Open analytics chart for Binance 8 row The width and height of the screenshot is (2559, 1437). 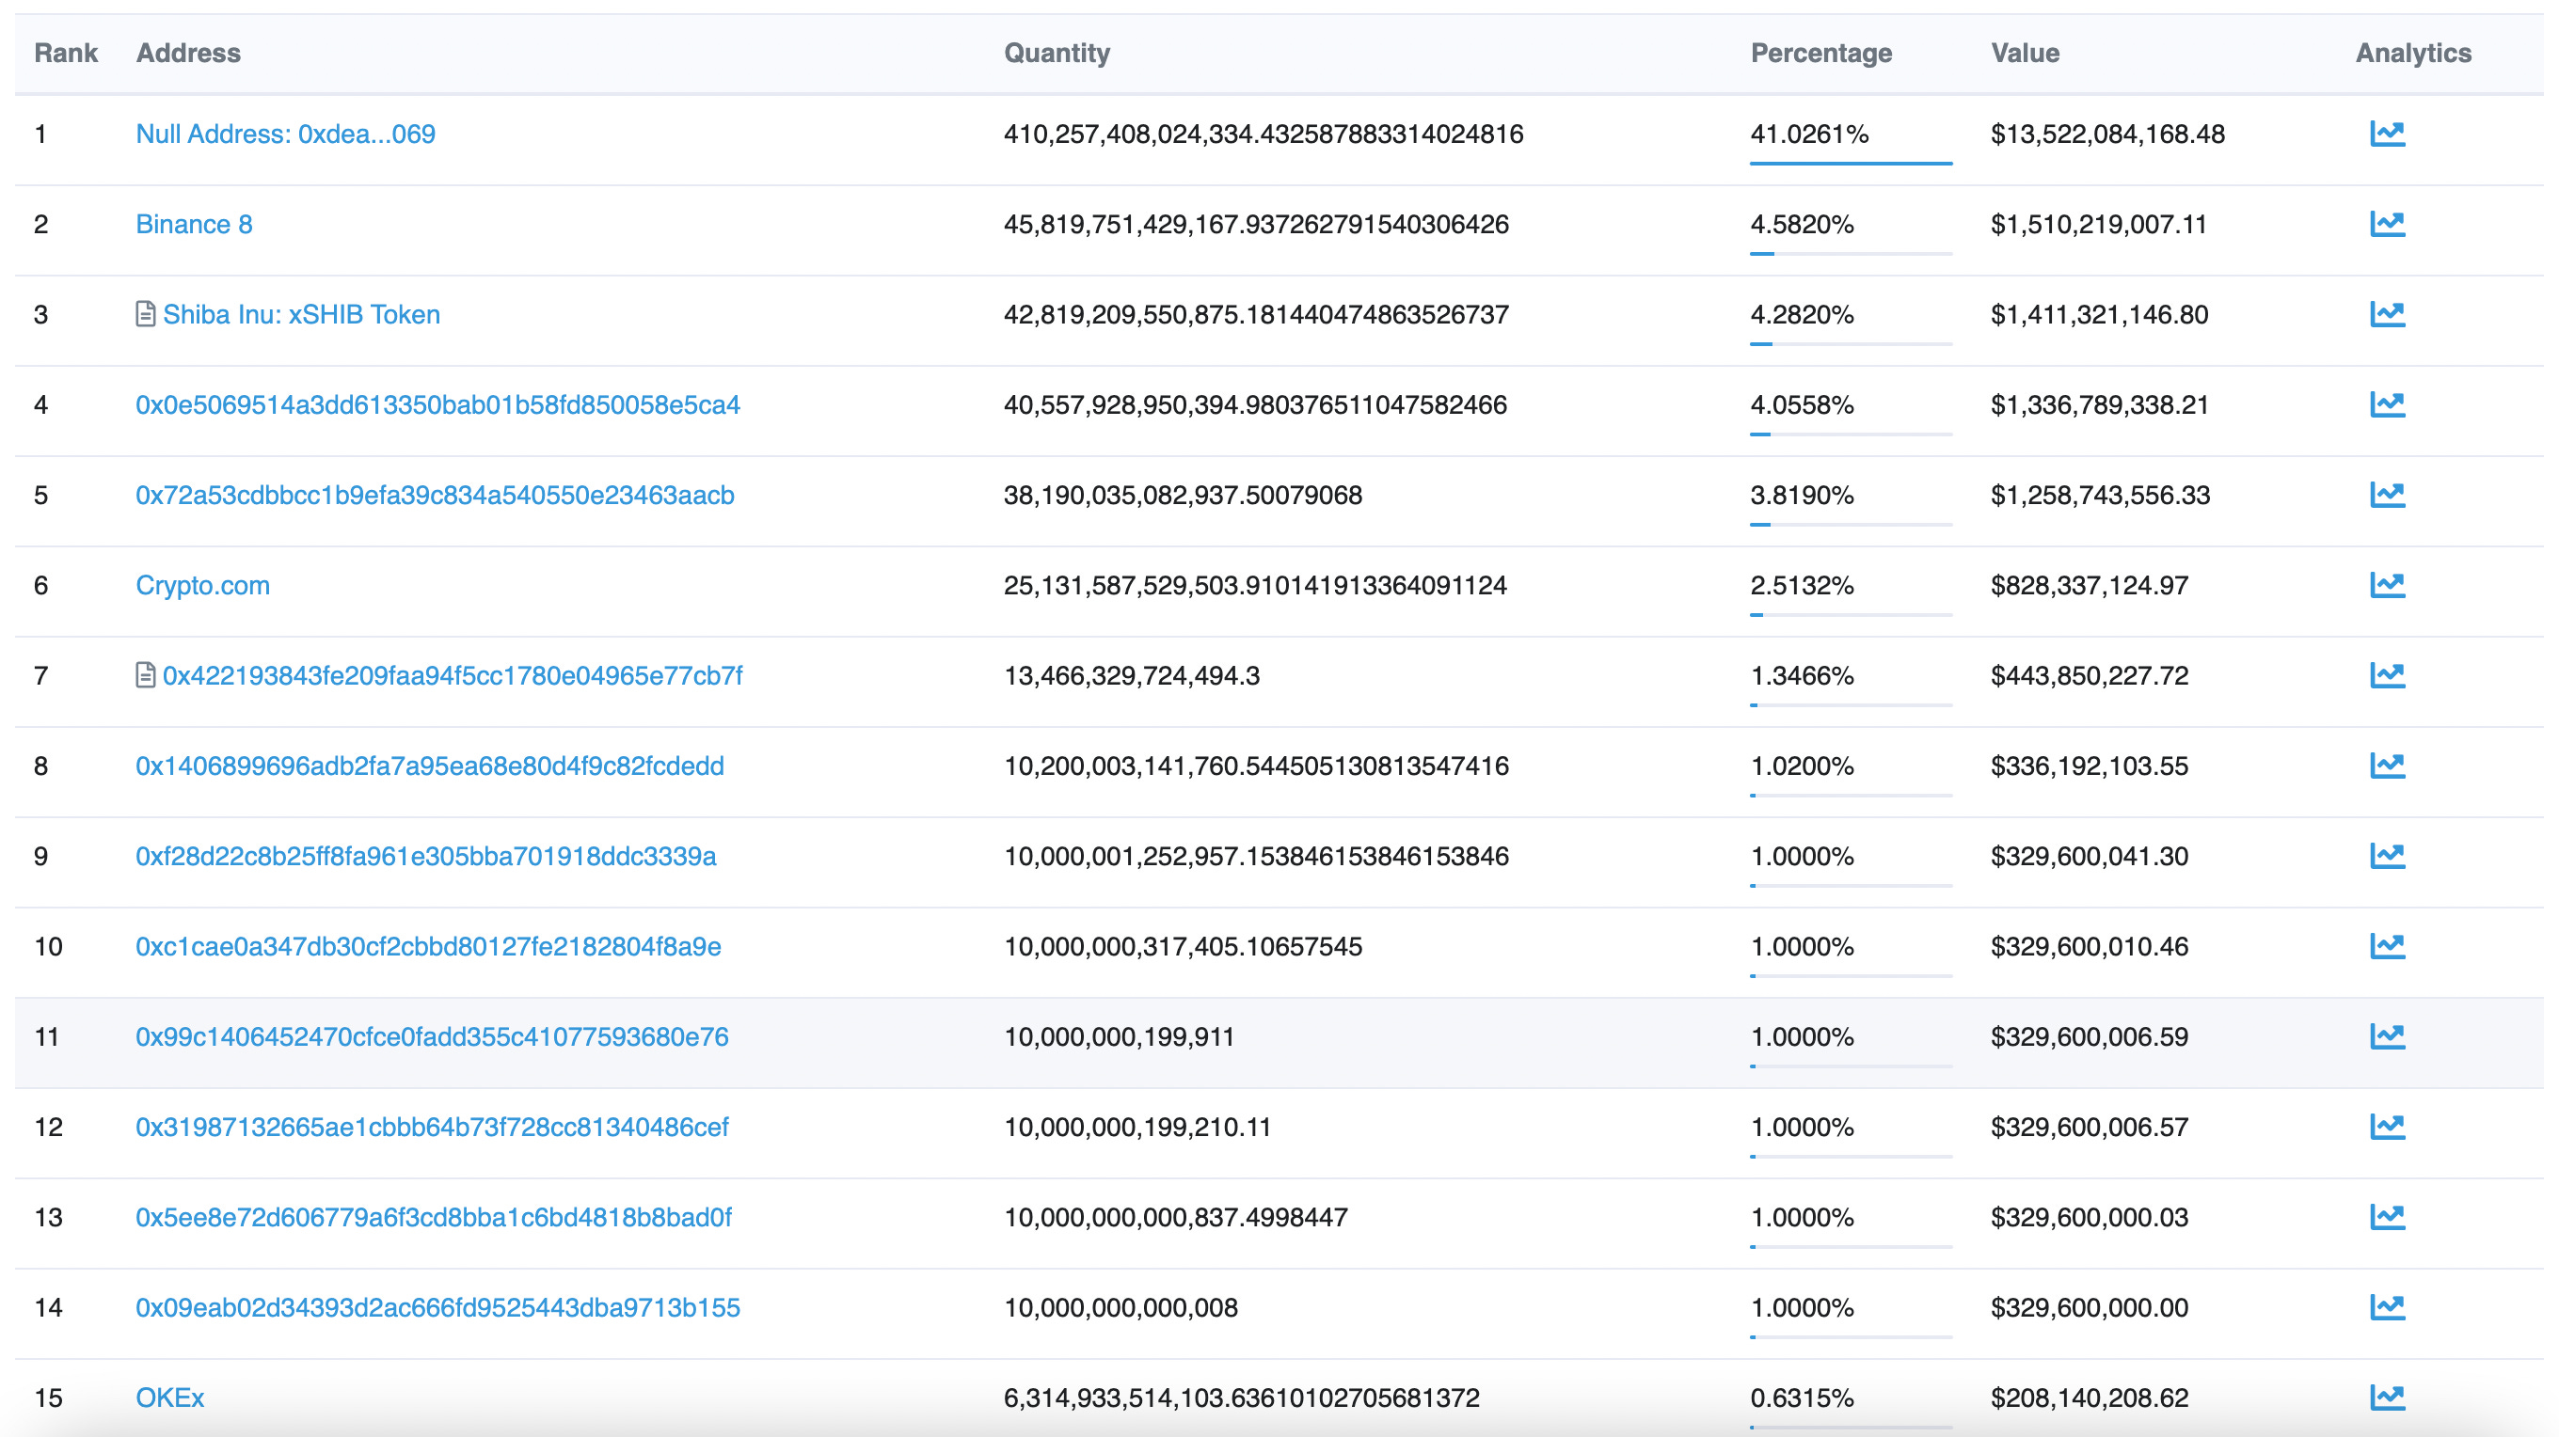[2387, 224]
